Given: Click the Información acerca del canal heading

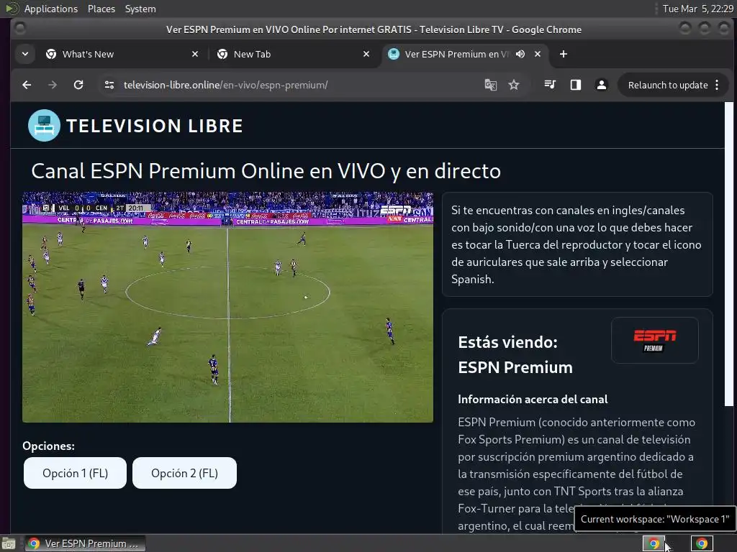Looking at the screenshot, I should coord(533,400).
